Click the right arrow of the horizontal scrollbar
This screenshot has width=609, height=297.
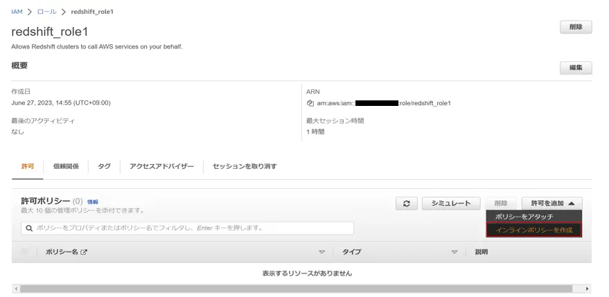coord(588,289)
